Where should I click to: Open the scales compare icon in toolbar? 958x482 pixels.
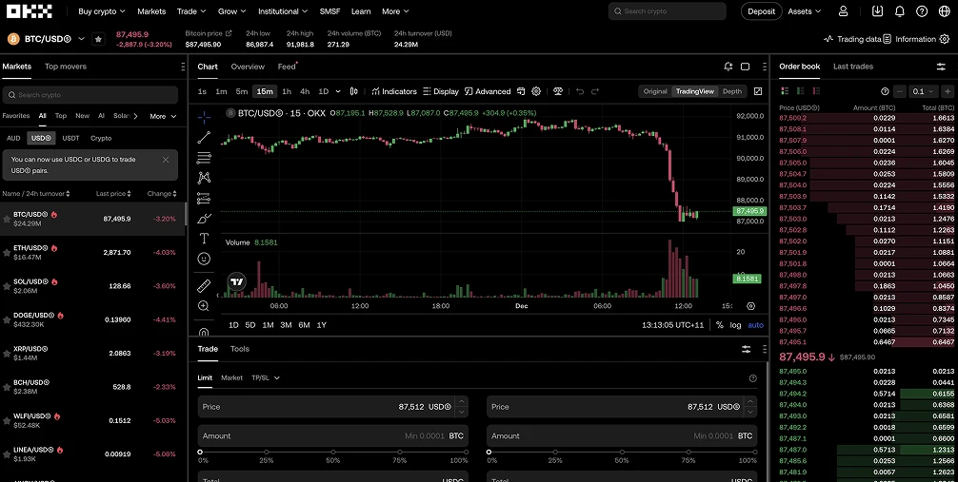point(558,91)
